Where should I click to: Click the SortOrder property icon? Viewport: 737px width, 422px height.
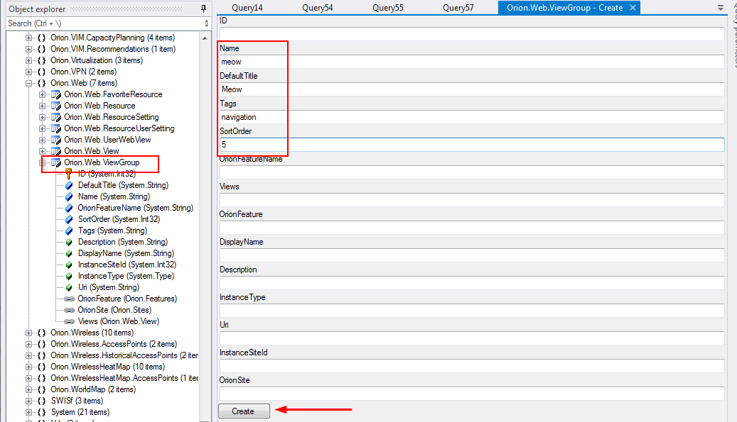pos(69,219)
